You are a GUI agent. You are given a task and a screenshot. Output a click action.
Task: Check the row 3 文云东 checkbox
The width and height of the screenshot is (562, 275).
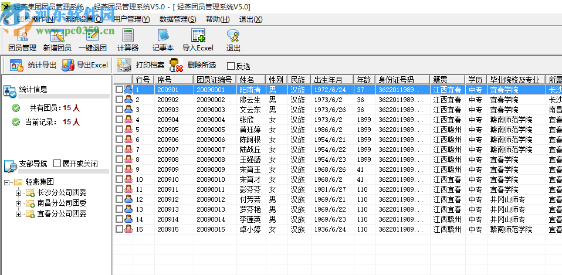point(119,110)
